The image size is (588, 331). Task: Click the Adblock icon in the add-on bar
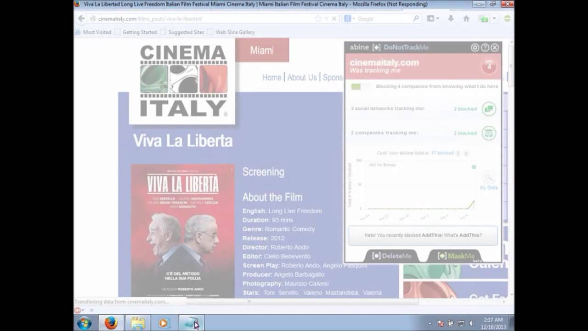point(78,310)
